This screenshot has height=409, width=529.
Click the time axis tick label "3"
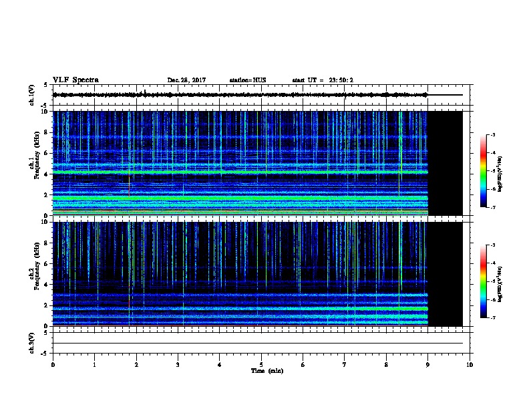(x=178, y=364)
